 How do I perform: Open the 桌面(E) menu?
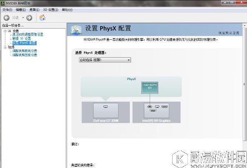click(x=35, y=10)
